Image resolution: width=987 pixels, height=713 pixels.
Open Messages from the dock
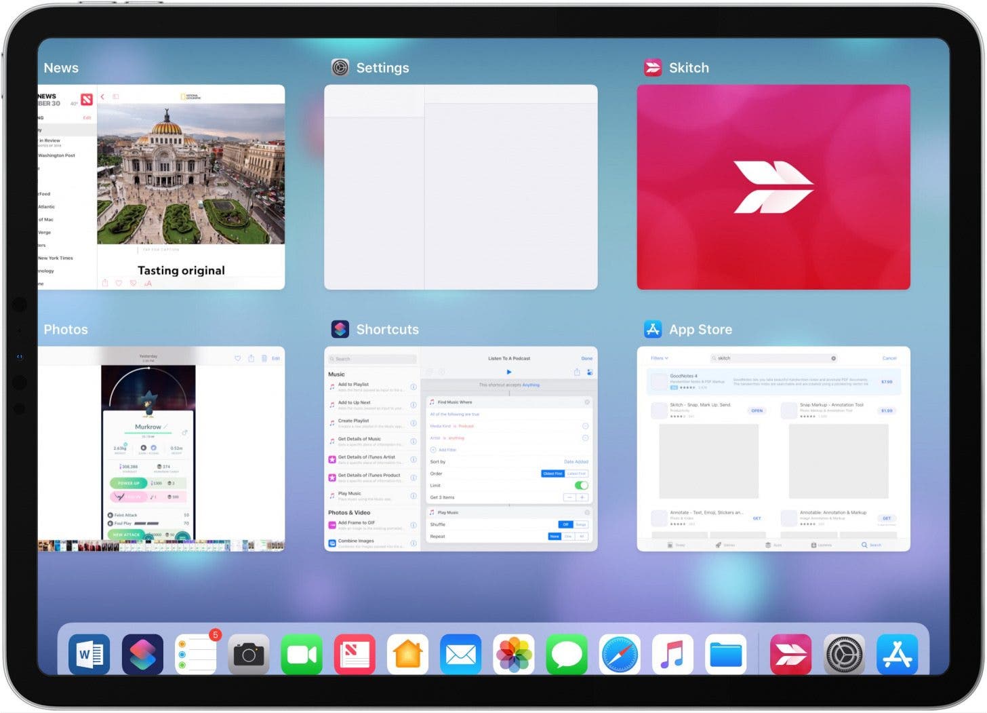tap(567, 654)
